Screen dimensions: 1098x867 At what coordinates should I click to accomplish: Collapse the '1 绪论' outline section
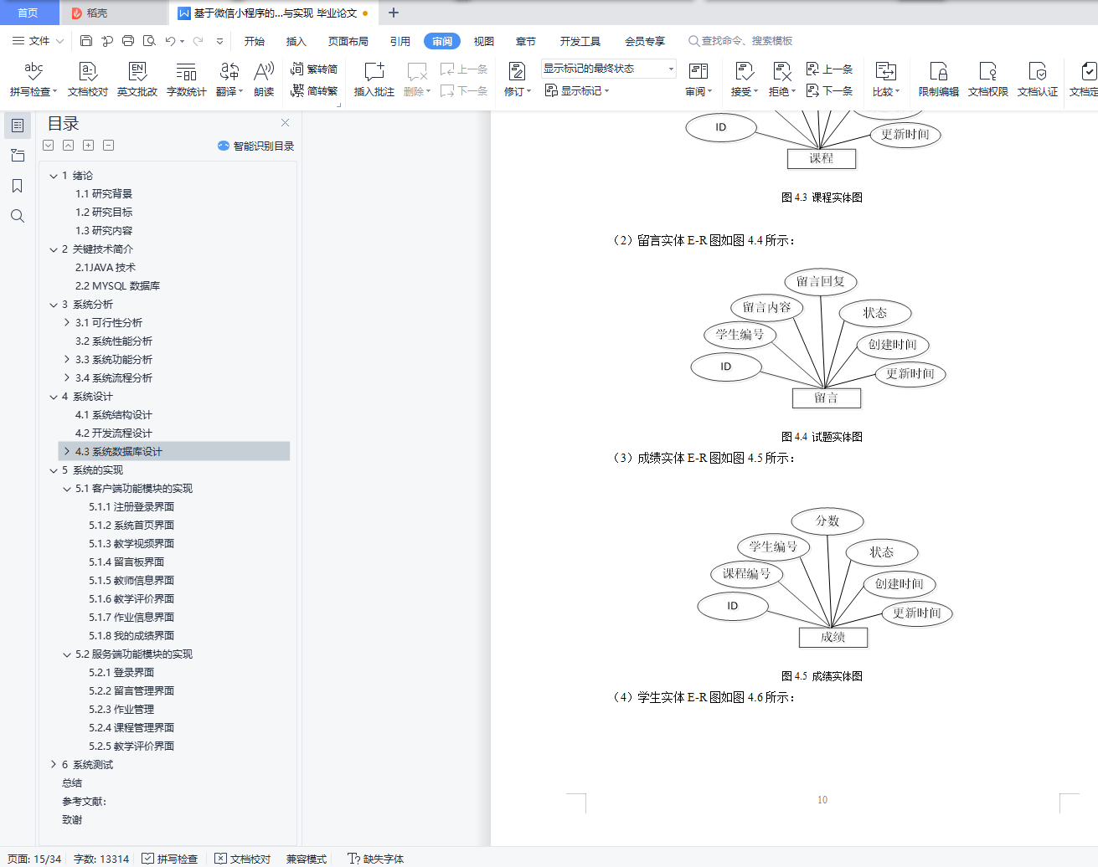coord(54,176)
